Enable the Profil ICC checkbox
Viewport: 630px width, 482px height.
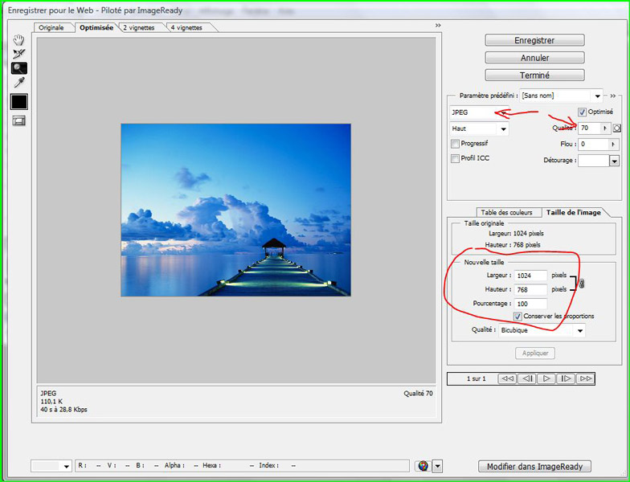click(x=456, y=158)
